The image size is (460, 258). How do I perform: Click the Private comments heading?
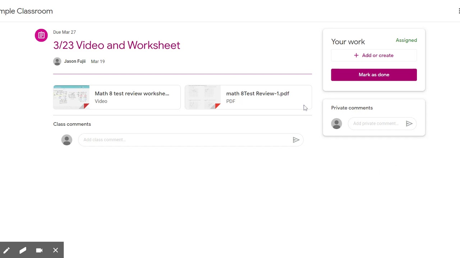click(352, 108)
